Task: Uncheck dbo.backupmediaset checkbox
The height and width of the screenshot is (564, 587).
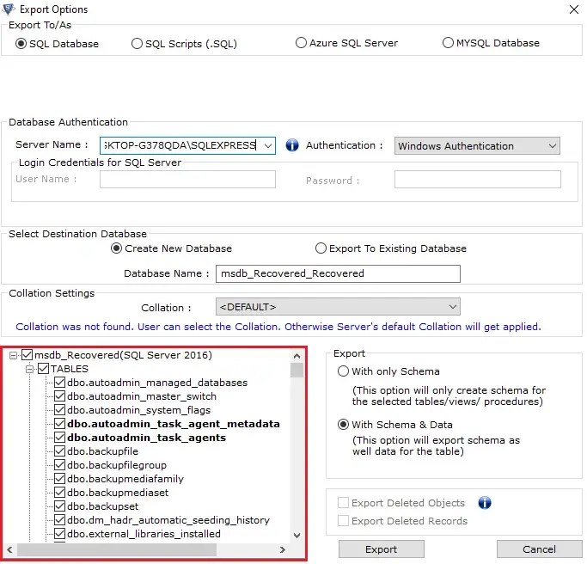Action: point(60,492)
